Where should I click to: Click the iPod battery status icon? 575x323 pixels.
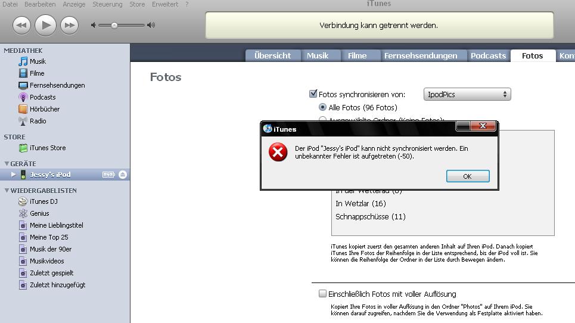108,175
